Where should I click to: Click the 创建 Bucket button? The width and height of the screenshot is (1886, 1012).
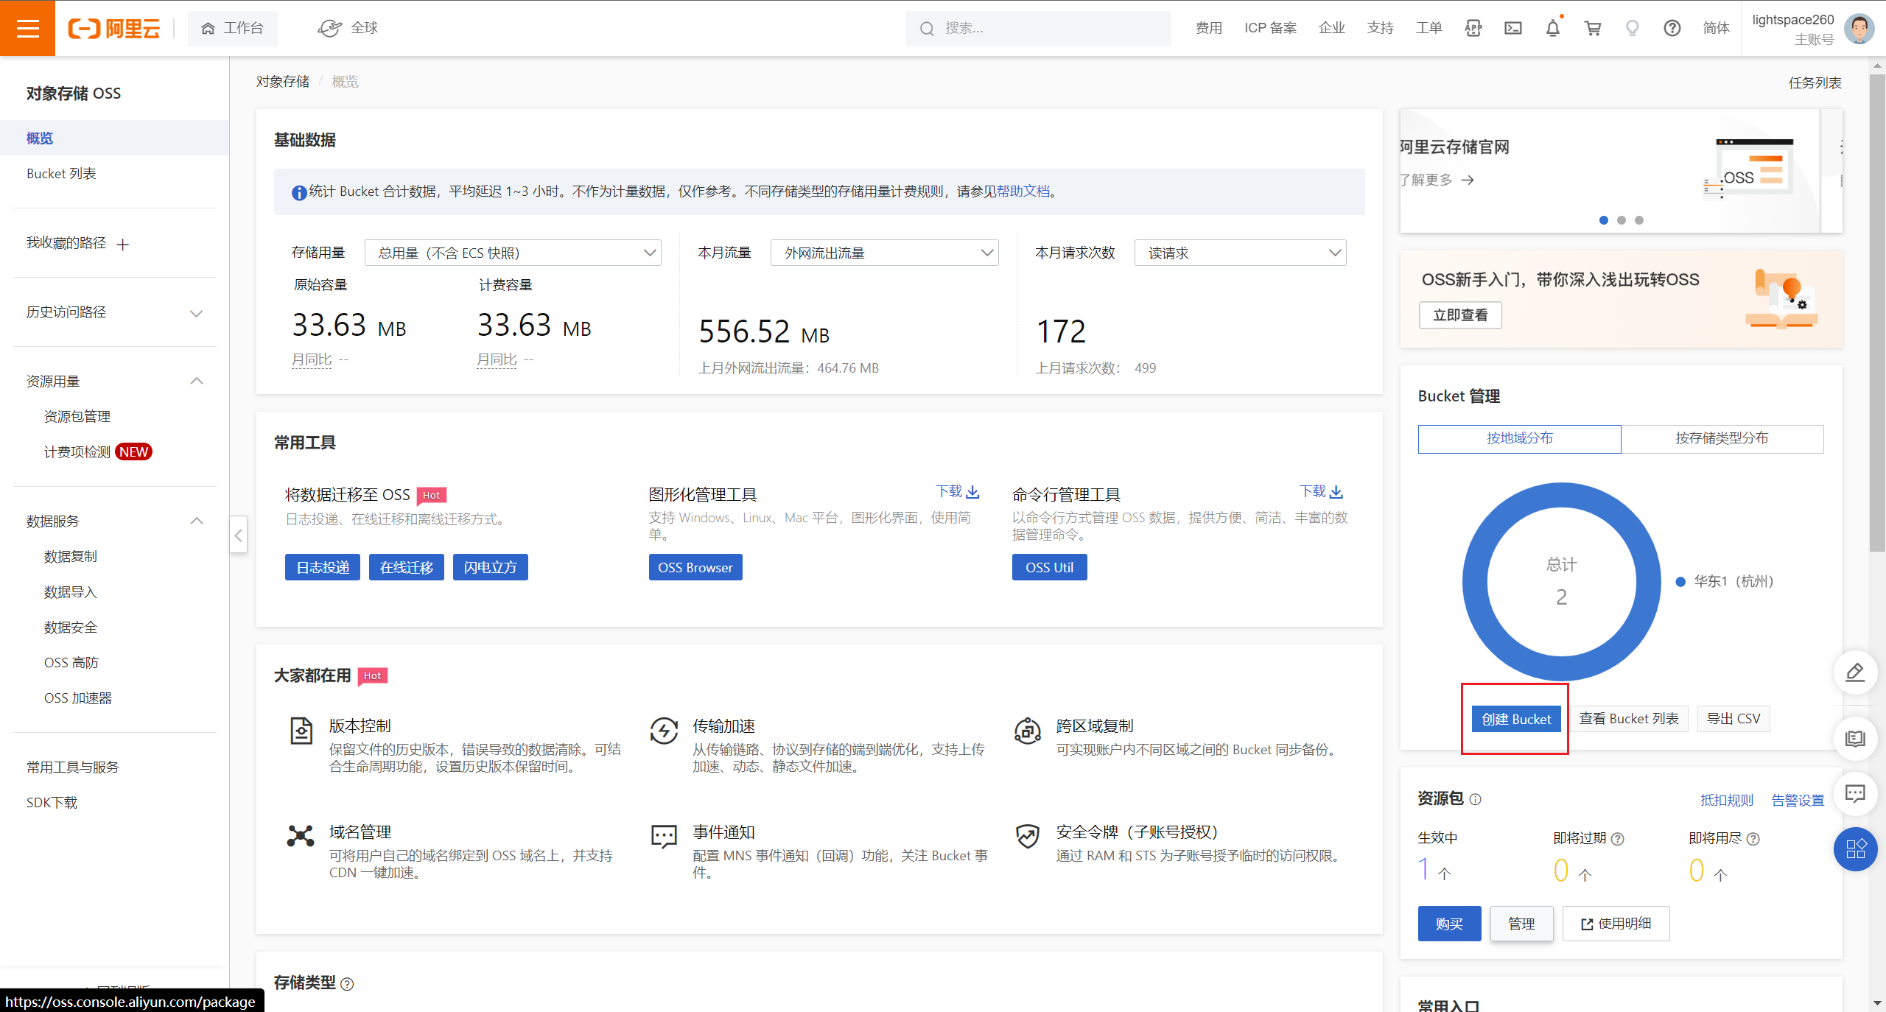point(1516,719)
